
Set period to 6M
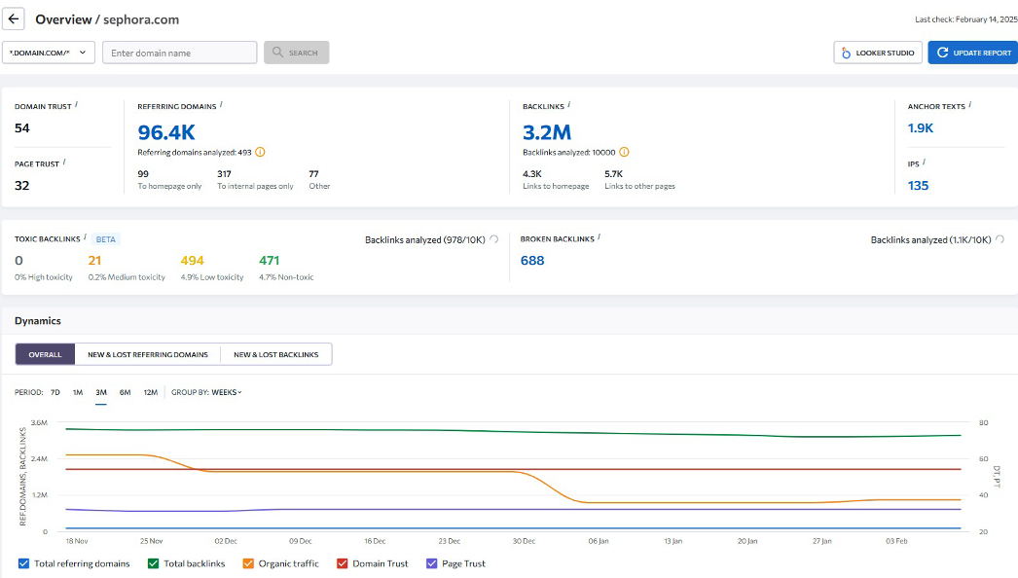click(x=126, y=392)
